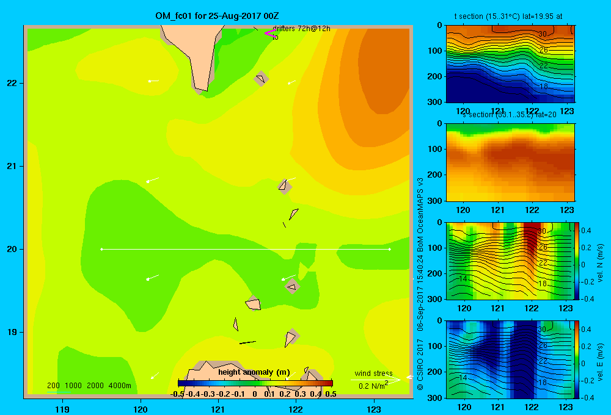Open the temperature section plot
The height and width of the screenshot is (415, 611).
[x=510, y=64]
